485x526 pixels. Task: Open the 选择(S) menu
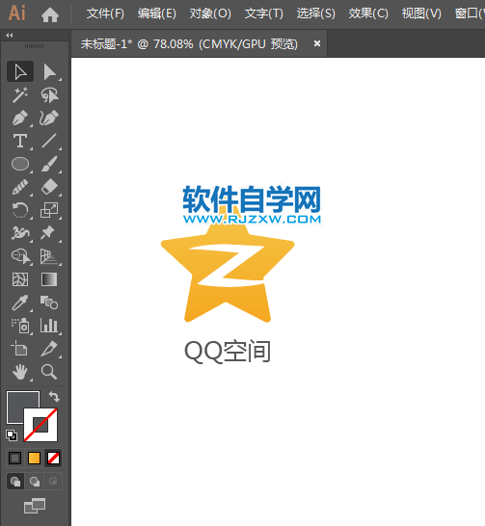pyautogui.click(x=316, y=13)
